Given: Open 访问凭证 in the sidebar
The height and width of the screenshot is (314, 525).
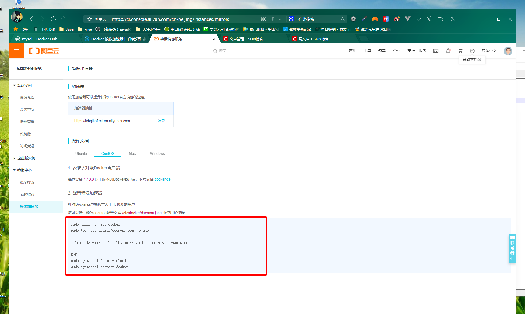Looking at the screenshot, I should pyautogui.click(x=27, y=146).
